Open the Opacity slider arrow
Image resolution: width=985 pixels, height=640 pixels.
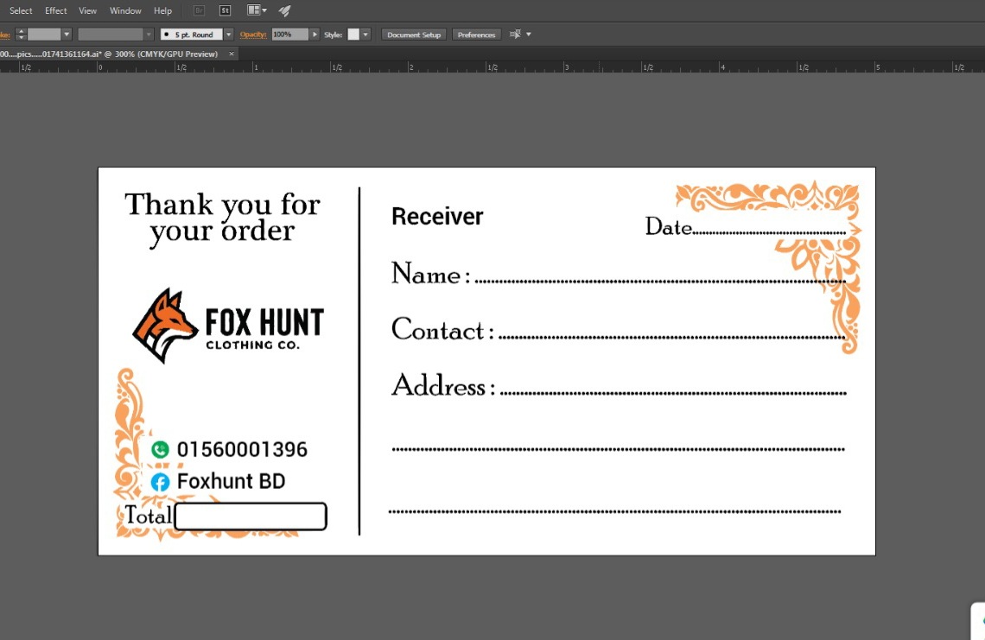click(315, 35)
